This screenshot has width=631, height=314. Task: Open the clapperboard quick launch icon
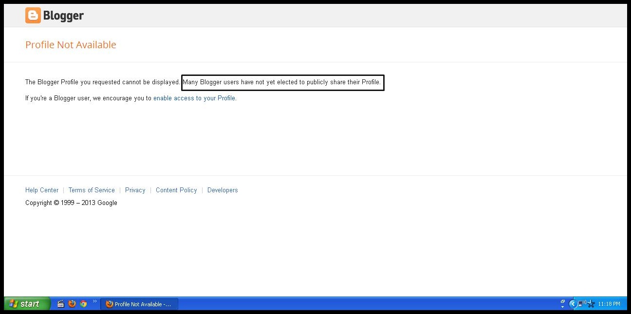tap(61, 304)
